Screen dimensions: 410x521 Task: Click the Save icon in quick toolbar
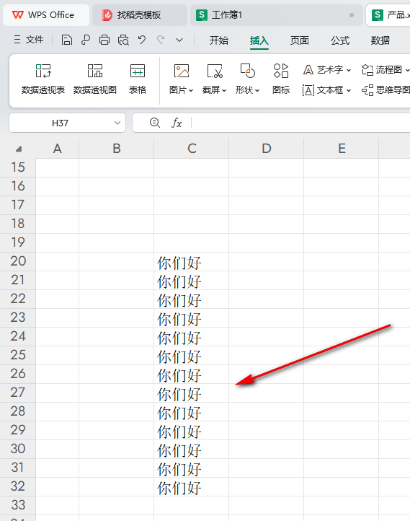point(67,40)
